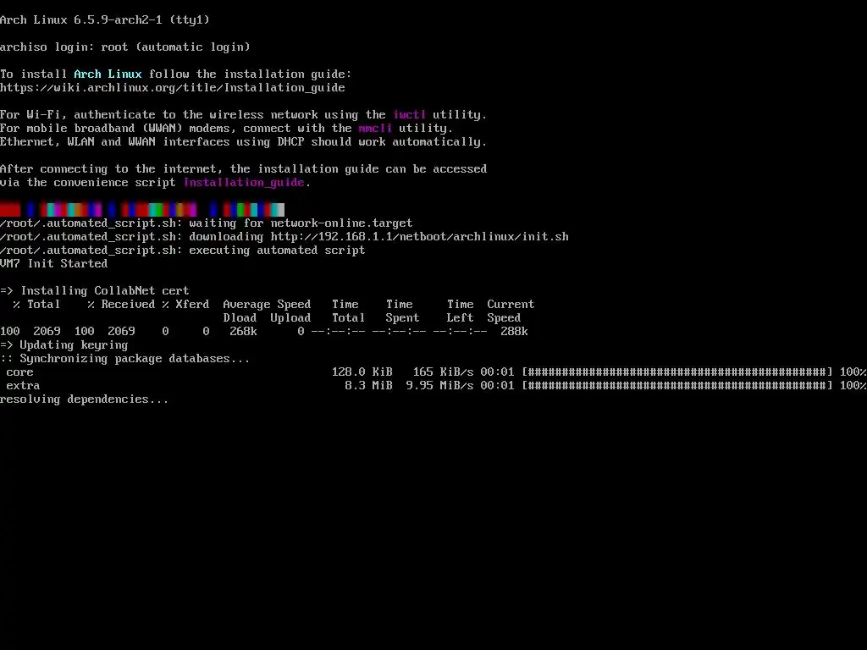The width and height of the screenshot is (867, 650).
Task: Click the 'Installation_guide' script name
Action: pyautogui.click(x=244, y=183)
